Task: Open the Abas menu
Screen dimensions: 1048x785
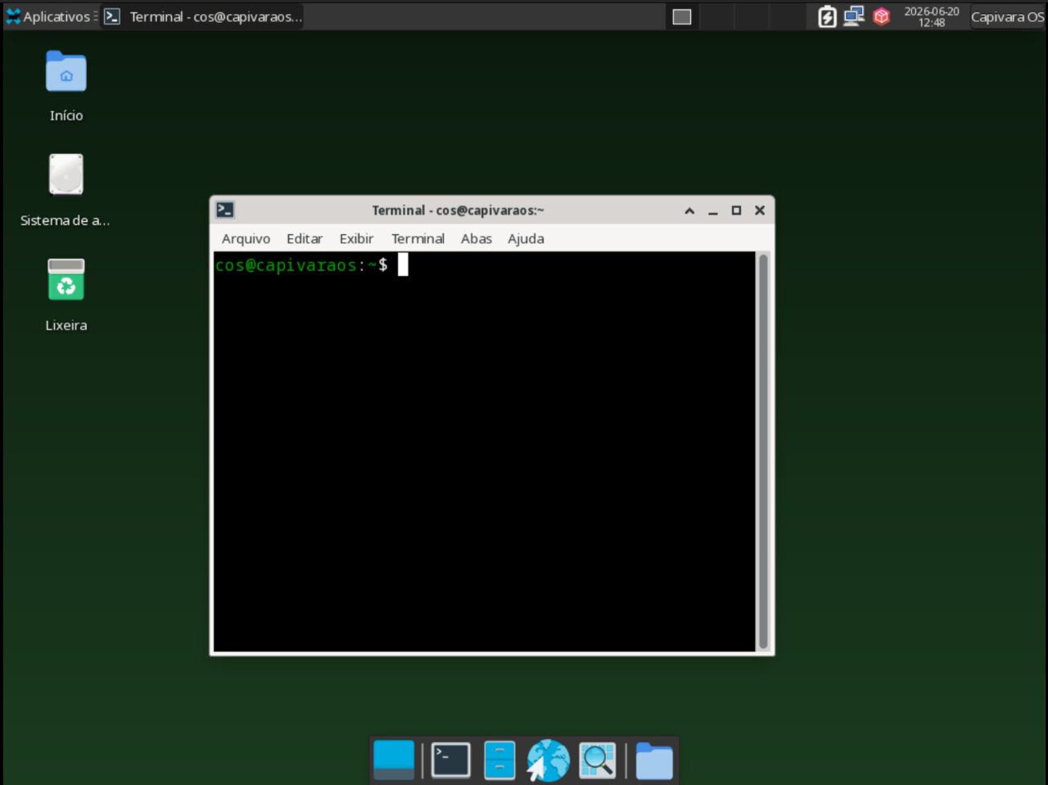Action: (476, 239)
